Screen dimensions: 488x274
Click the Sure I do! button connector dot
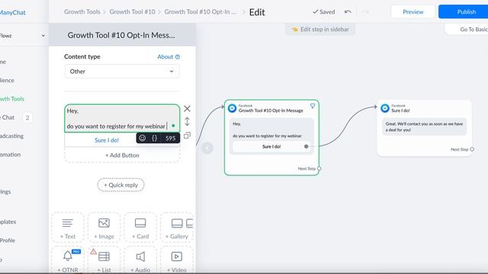tap(307, 146)
